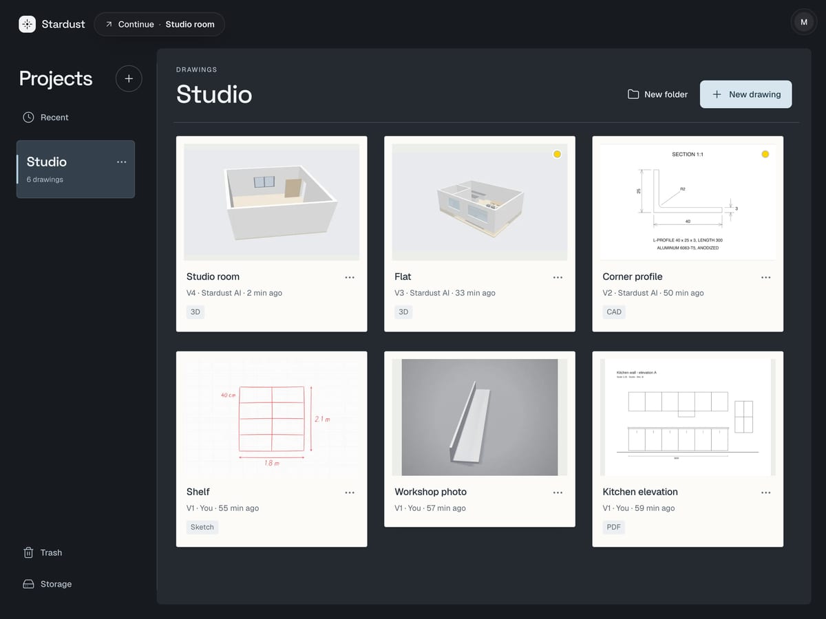Viewport: 826px width, 619px height.
Task: Continue working on Studio room
Action: (159, 24)
